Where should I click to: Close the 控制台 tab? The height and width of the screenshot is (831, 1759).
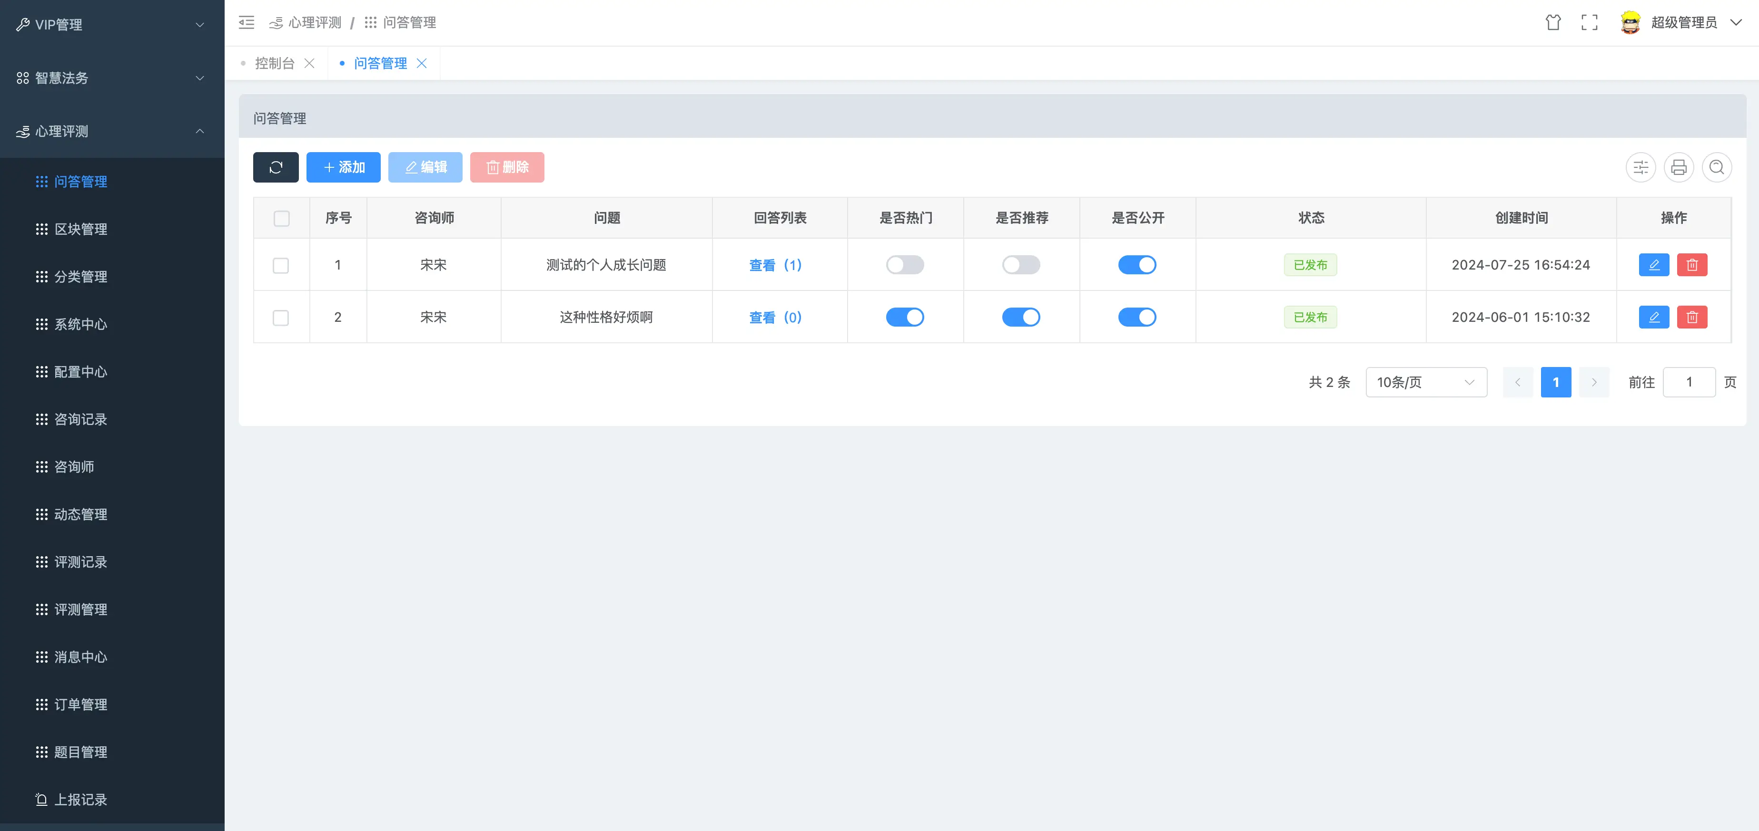click(309, 63)
